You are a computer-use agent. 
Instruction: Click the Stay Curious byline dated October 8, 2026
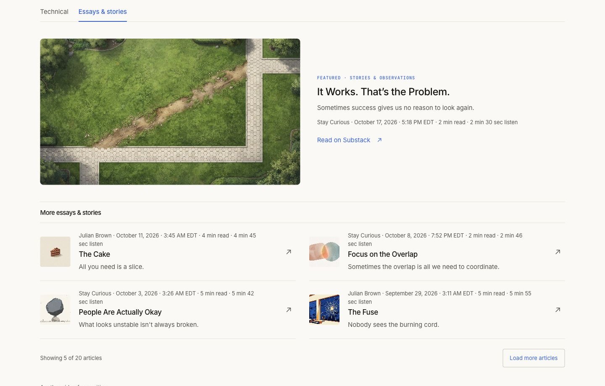coord(435,240)
